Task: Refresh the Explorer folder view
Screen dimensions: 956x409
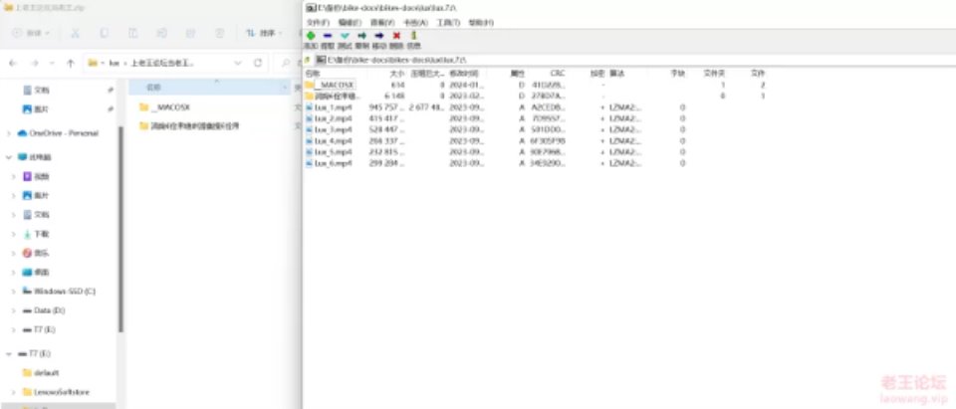Action: [x=257, y=63]
